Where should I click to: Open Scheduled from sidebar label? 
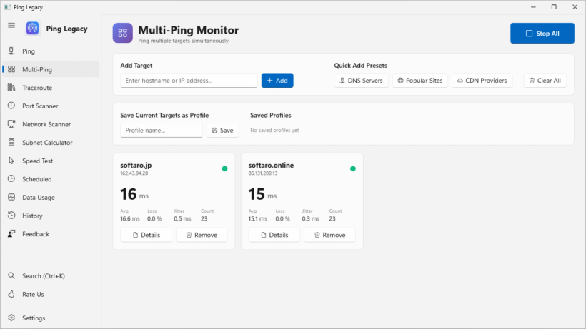[36, 179]
